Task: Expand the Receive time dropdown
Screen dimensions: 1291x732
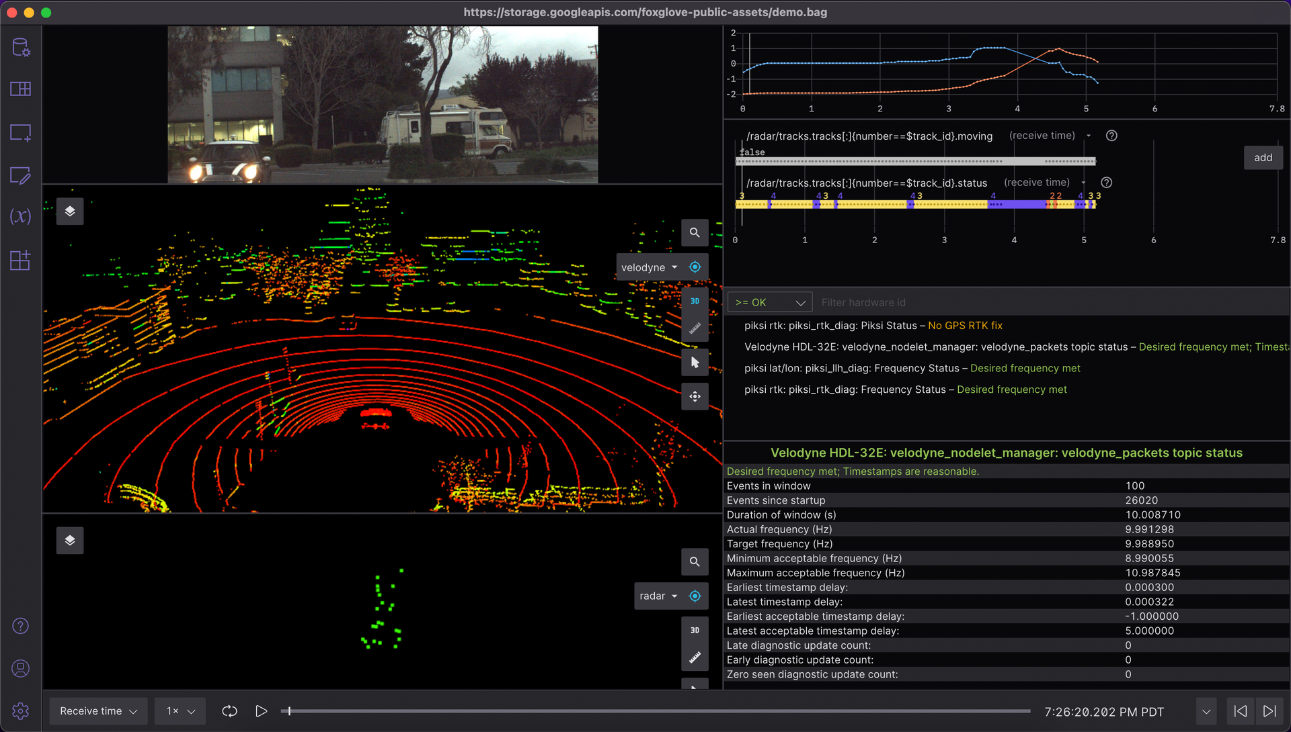Action: [98, 711]
